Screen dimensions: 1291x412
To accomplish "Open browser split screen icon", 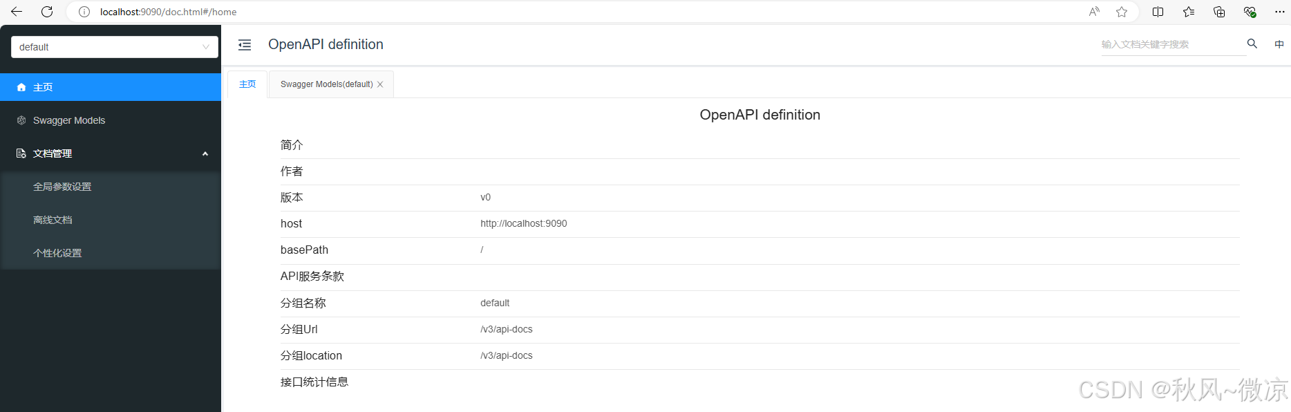I will point(1158,12).
